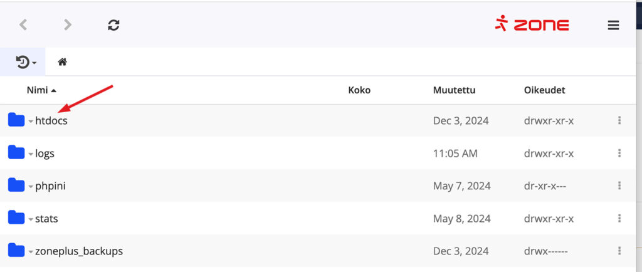Open the hamburger menu
642x272 pixels.
coord(613,25)
